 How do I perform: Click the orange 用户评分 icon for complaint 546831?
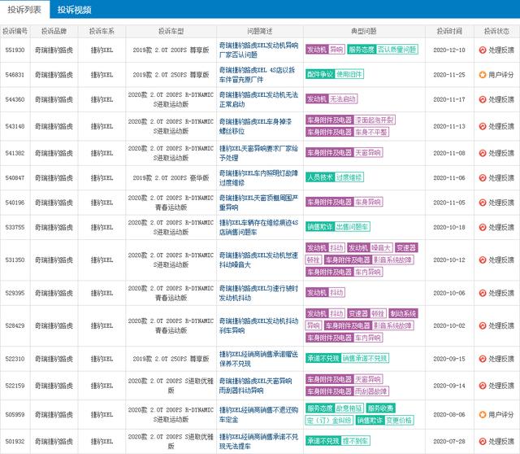[483, 75]
